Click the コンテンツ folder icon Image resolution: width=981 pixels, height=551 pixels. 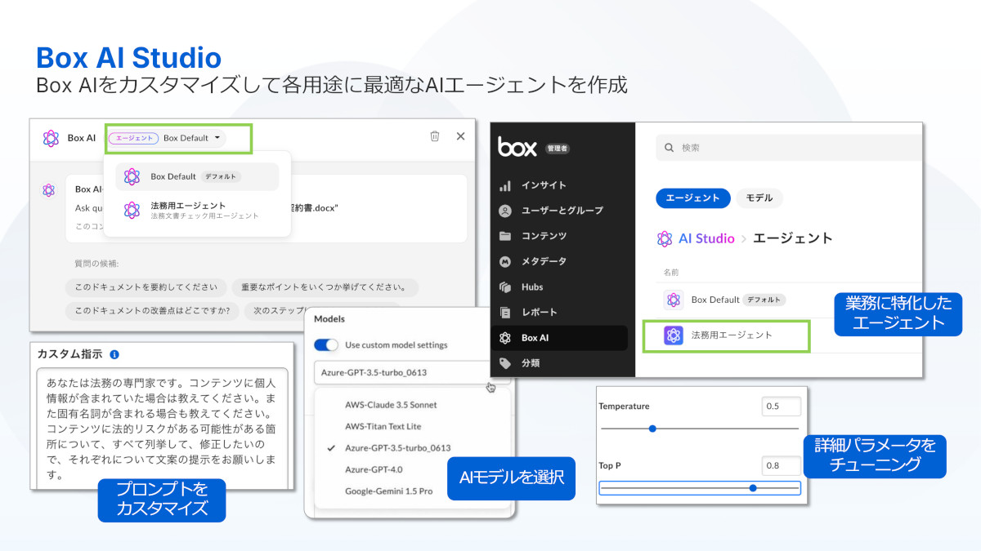click(505, 236)
